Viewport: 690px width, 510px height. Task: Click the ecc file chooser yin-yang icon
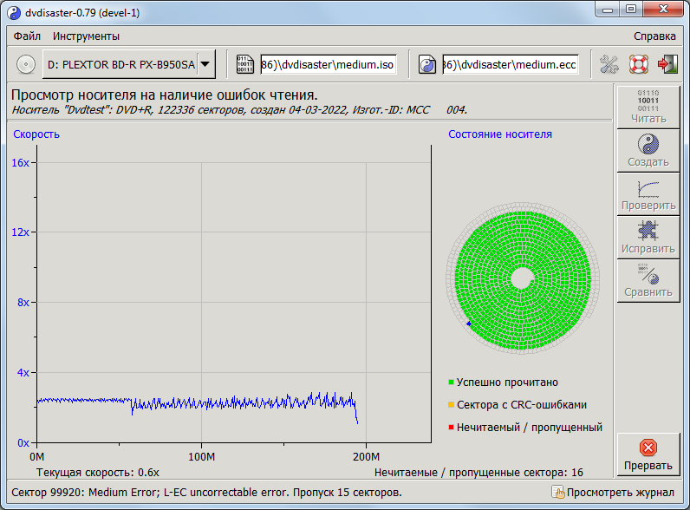tap(427, 64)
